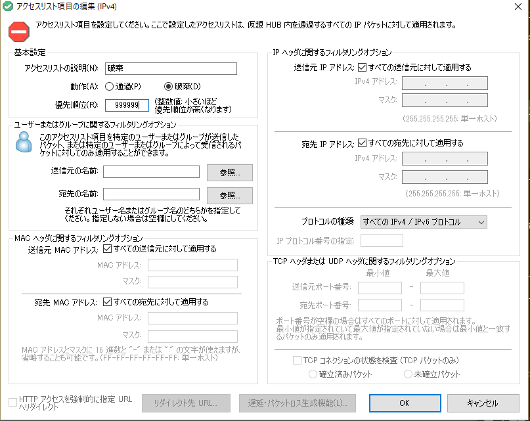Toggle HTTP redirect to URL checkbox
The image size is (530, 421).
(13, 401)
